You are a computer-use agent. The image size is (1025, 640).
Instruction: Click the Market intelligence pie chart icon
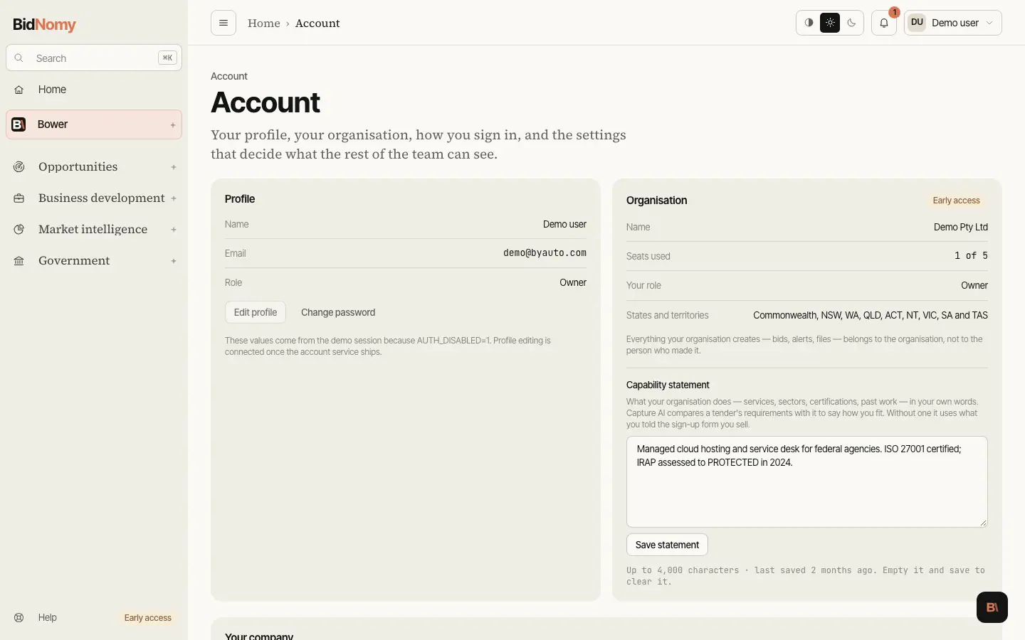(x=19, y=230)
